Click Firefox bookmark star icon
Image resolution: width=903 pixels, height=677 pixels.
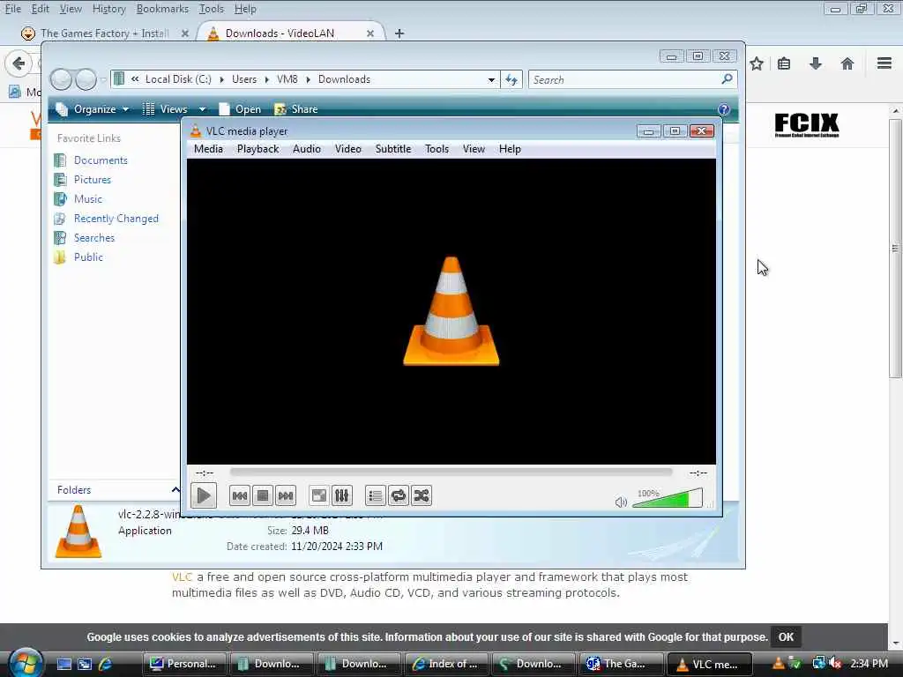[757, 63]
